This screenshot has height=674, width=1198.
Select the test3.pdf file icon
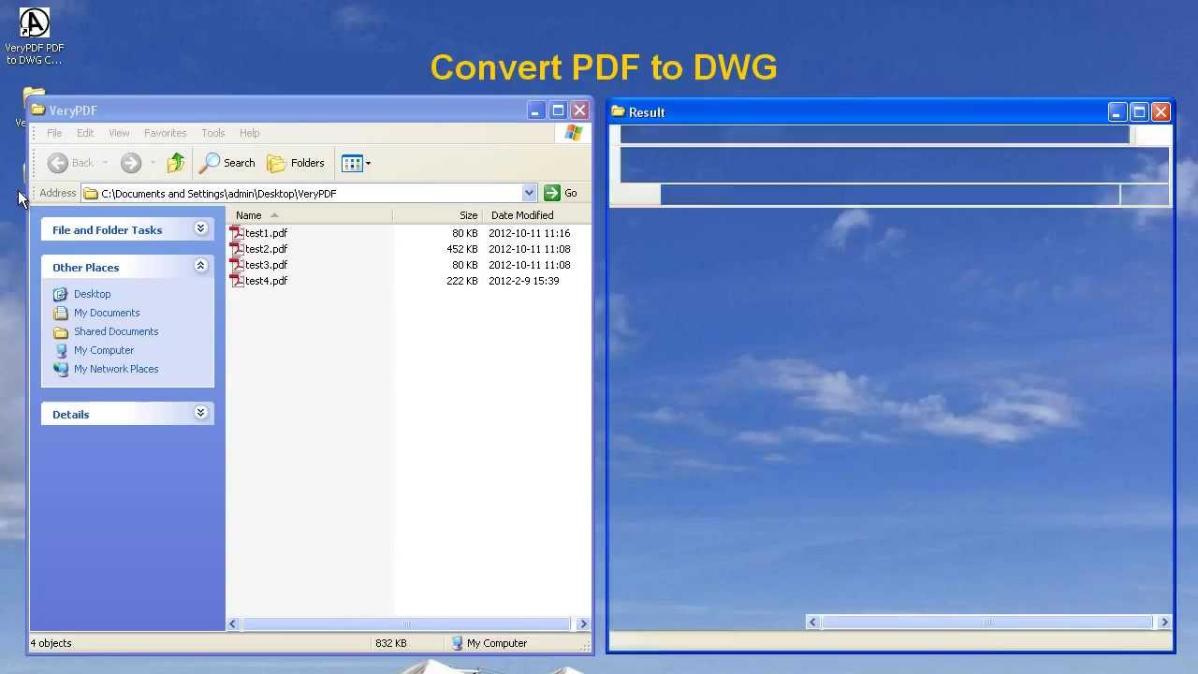(237, 264)
